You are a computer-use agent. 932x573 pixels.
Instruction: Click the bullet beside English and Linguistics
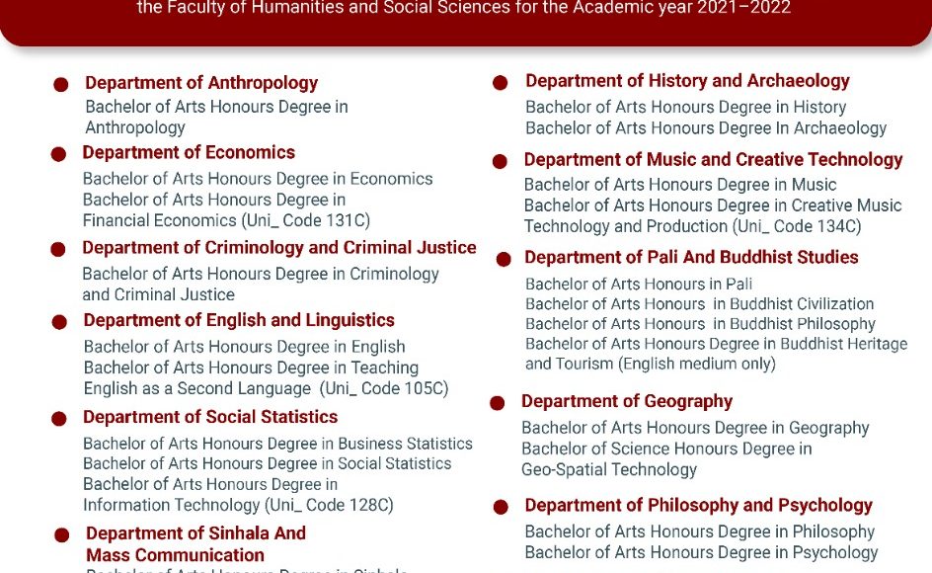(59, 322)
